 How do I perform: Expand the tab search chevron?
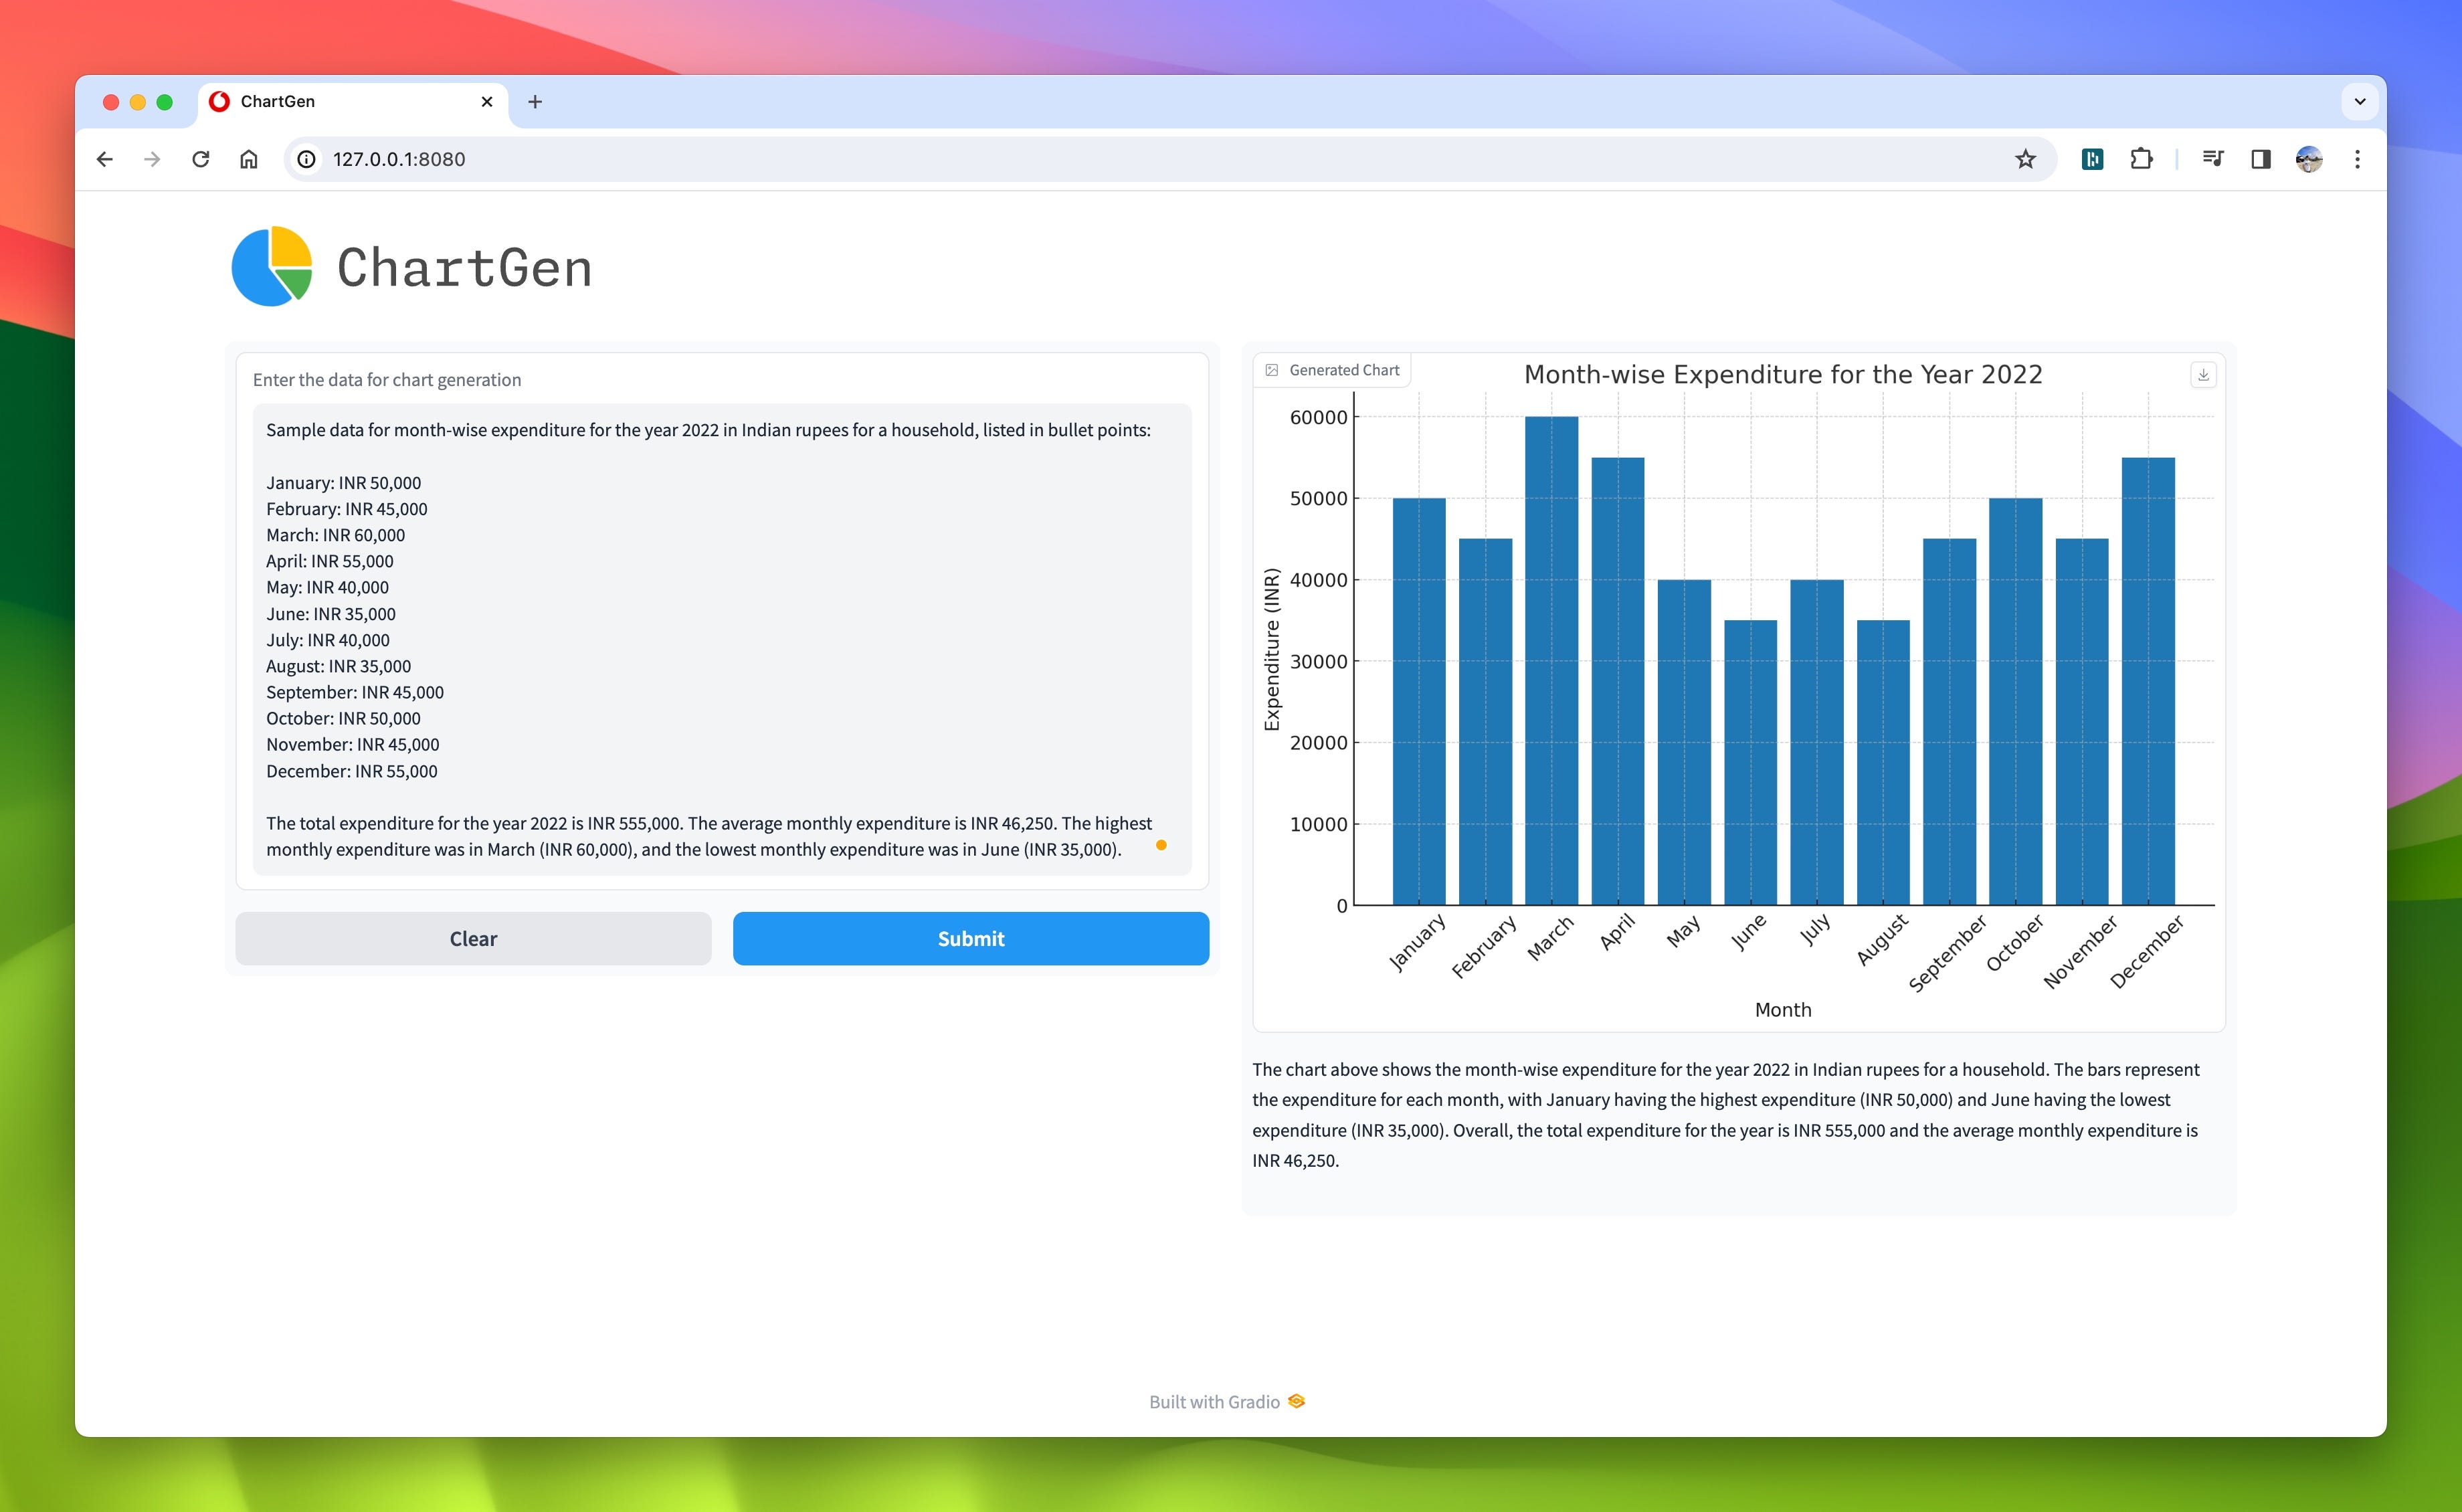click(2360, 101)
